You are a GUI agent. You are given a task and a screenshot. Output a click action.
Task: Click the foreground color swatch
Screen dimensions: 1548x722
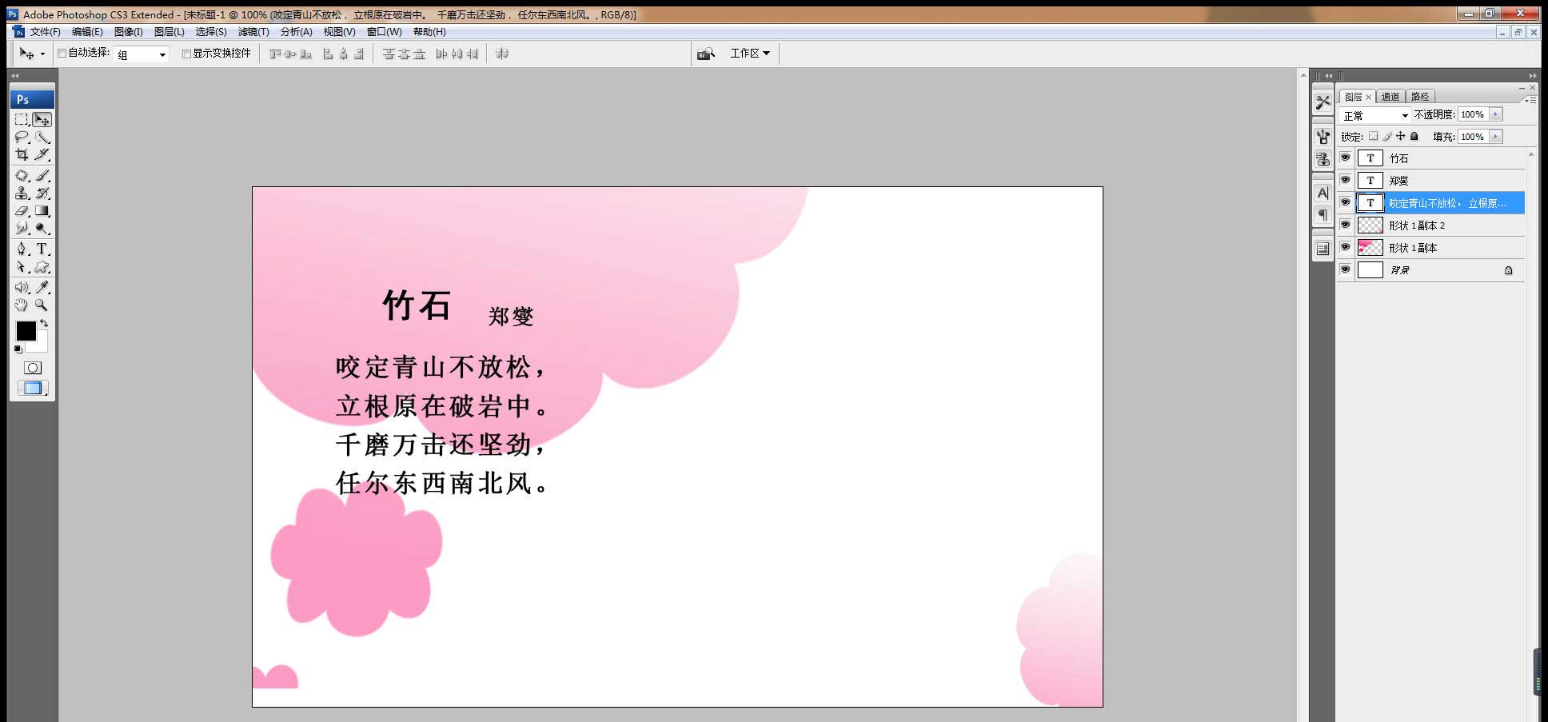[27, 331]
